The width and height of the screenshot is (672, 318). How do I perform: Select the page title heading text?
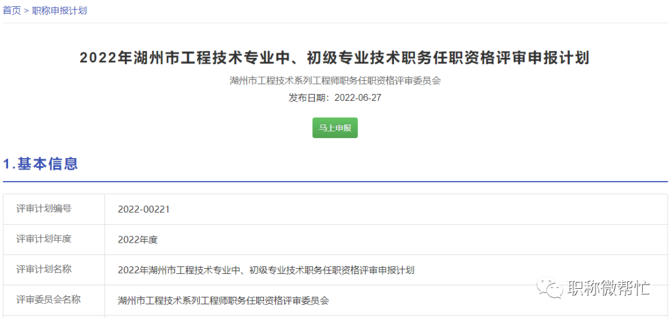pyautogui.click(x=335, y=58)
